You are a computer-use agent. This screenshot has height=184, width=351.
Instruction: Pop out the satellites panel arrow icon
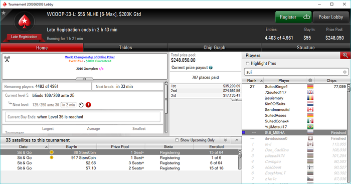pyautogui.click(x=236, y=140)
